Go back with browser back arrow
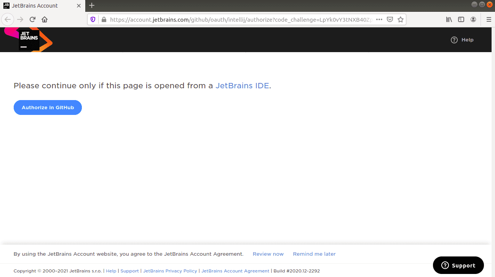The image size is (495, 277). 8,19
